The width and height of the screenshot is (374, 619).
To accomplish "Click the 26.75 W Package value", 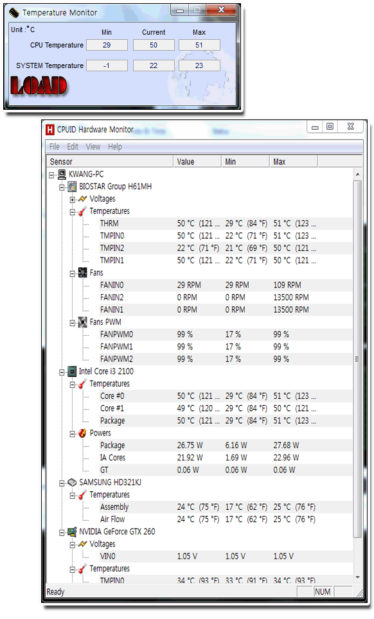I will pyautogui.click(x=190, y=445).
